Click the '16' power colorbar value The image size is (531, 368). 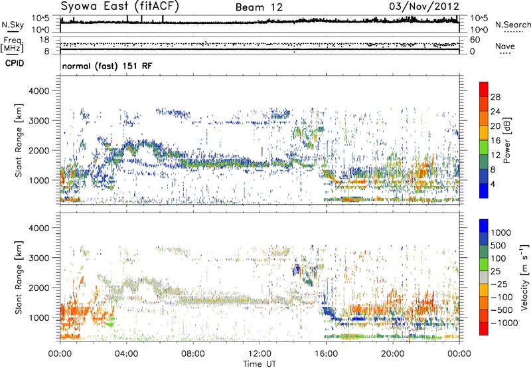click(495, 141)
